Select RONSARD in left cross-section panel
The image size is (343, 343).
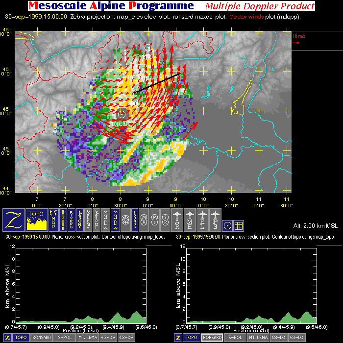tap(42, 338)
